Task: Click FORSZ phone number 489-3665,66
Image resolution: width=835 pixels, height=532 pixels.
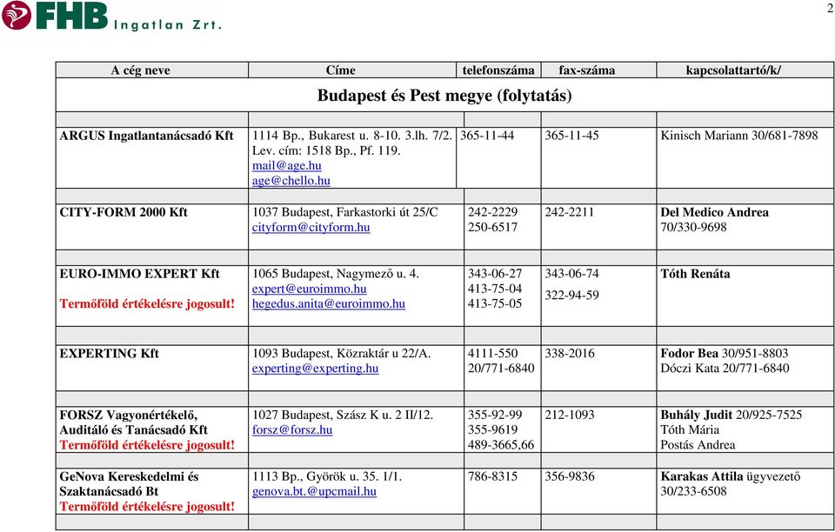Action: click(x=501, y=445)
